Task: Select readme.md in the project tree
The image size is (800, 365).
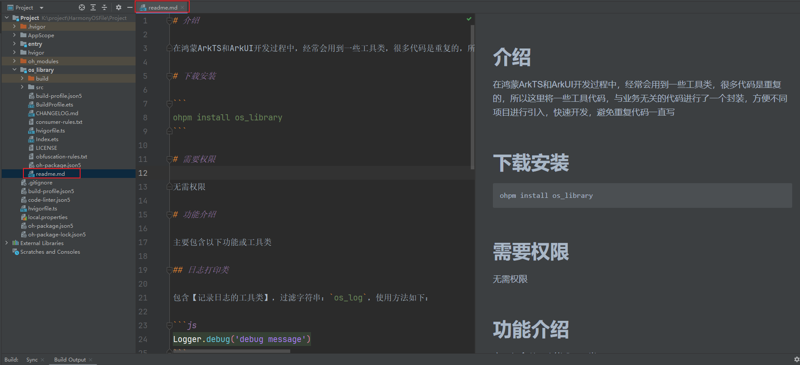Action: (x=50, y=174)
